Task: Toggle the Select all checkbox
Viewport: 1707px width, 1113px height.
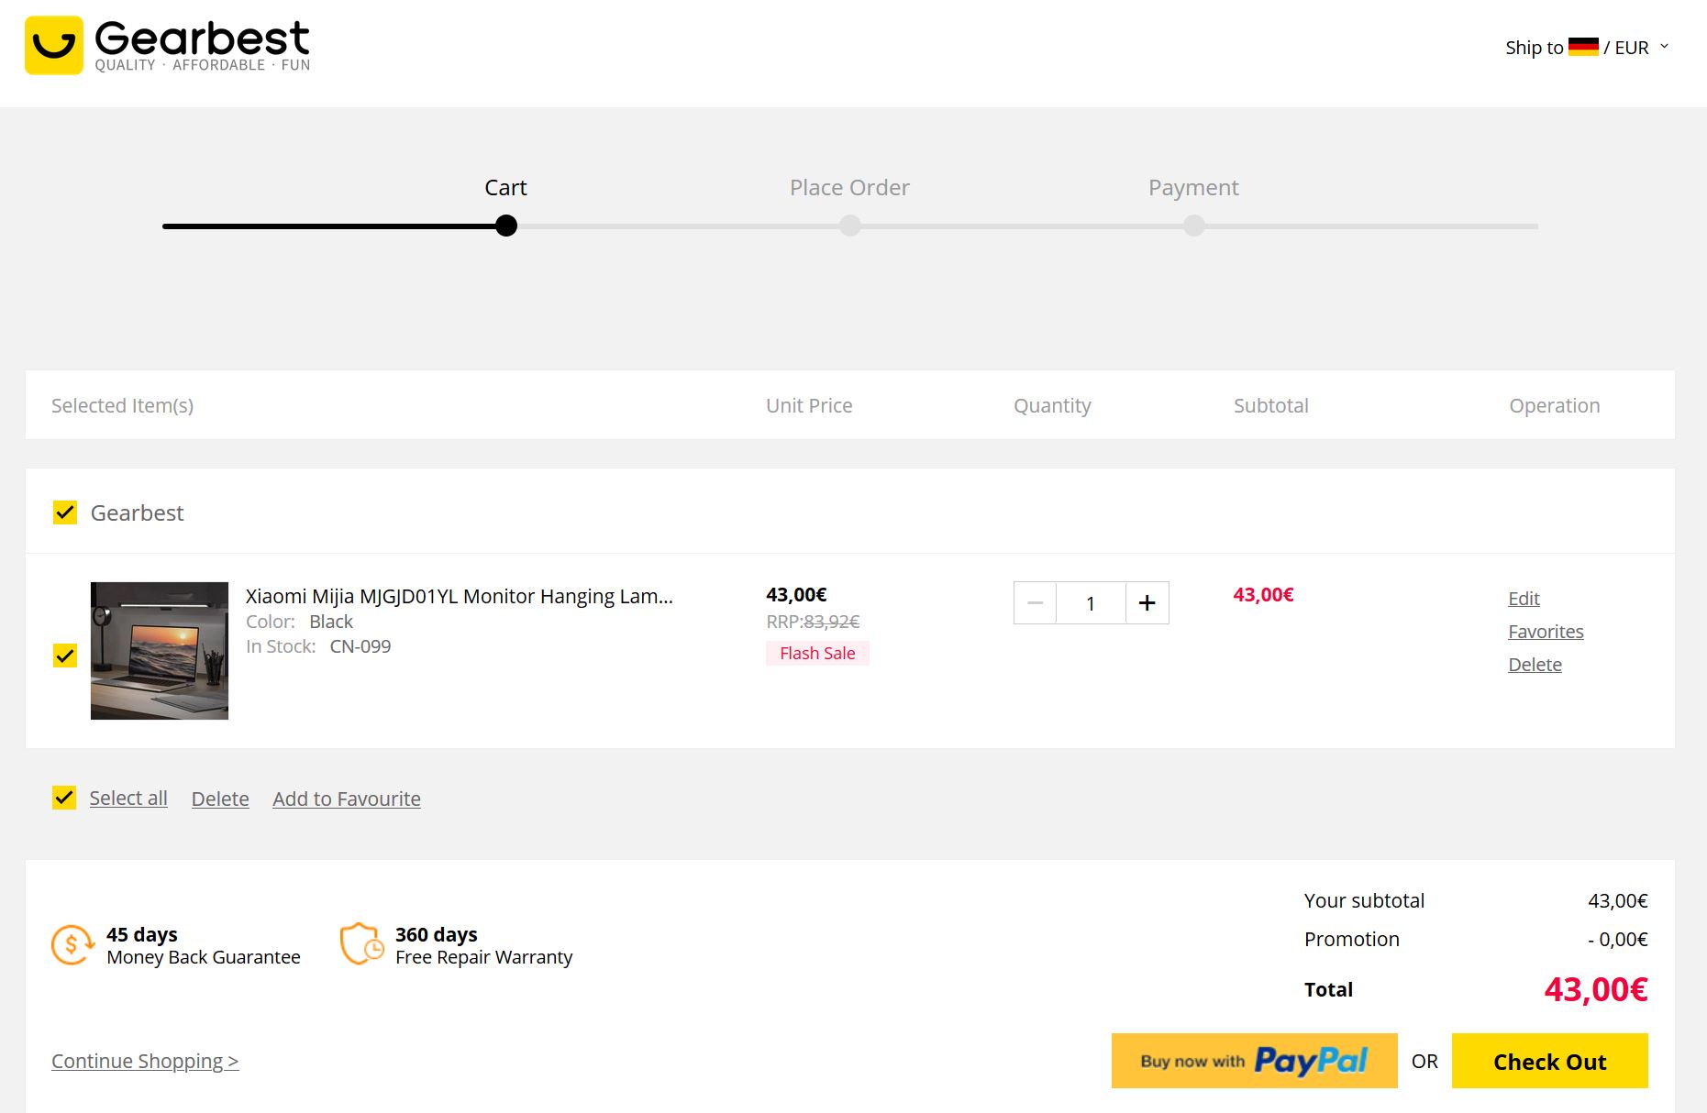Action: click(x=64, y=798)
